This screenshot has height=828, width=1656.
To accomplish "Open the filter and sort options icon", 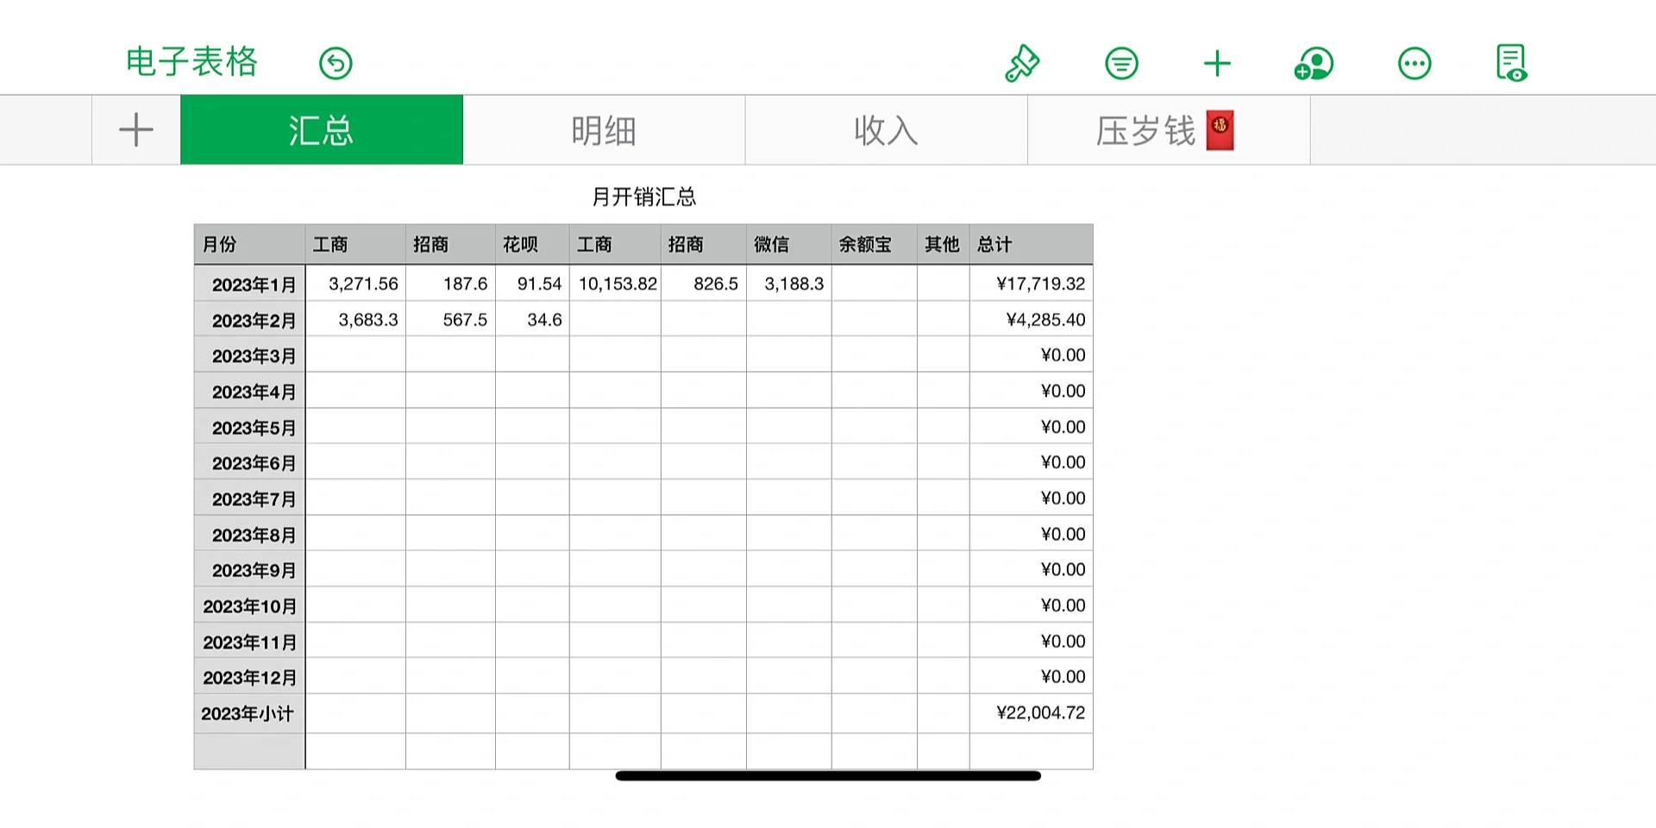I will pos(1121,63).
